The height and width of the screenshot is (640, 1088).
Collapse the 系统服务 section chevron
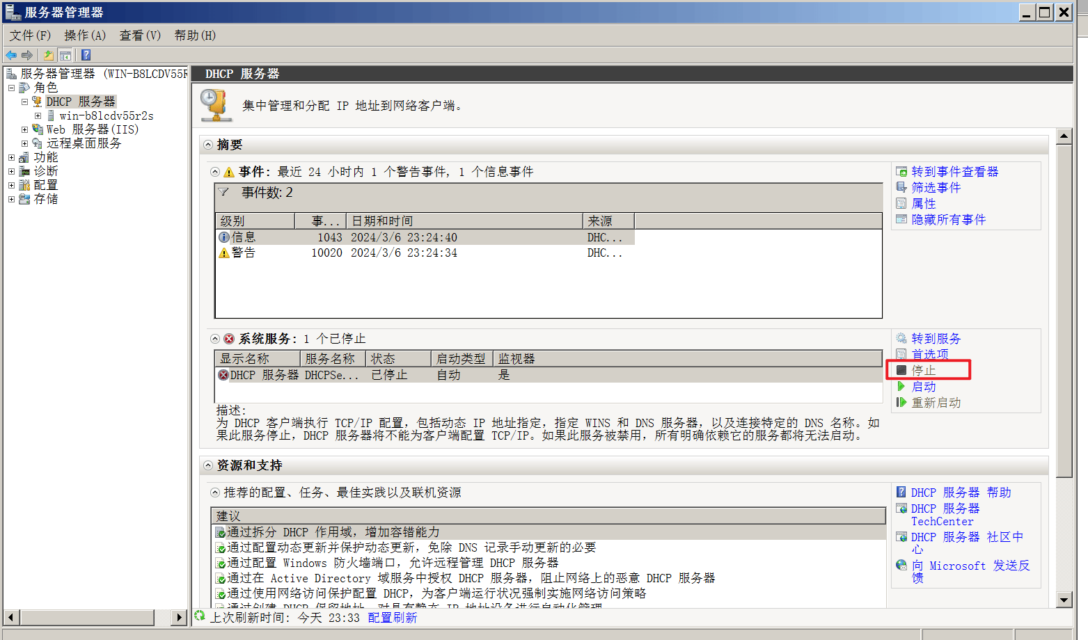coord(215,339)
